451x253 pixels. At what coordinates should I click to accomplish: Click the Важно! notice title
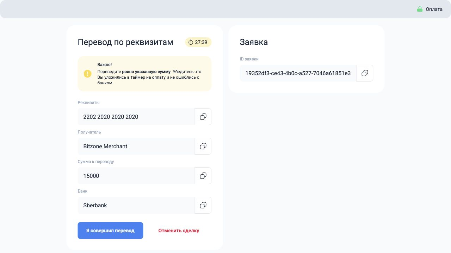tap(105, 65)
